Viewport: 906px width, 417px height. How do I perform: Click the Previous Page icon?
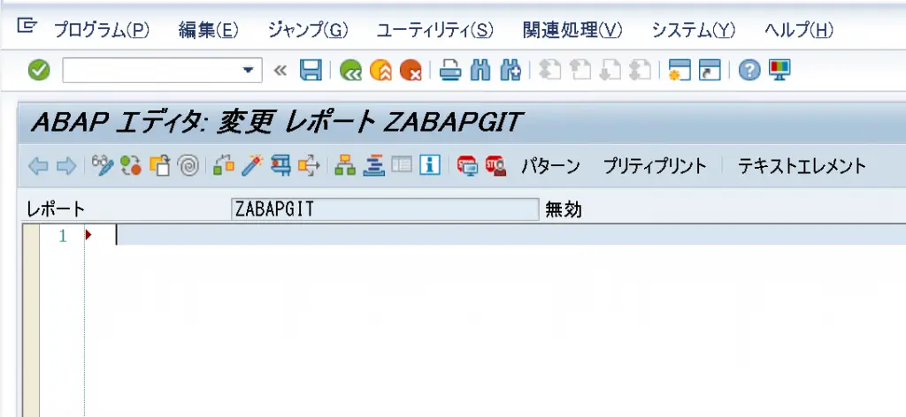tap(580, 71)
